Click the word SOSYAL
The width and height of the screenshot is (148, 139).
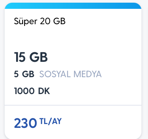click(x=55, y=74)
